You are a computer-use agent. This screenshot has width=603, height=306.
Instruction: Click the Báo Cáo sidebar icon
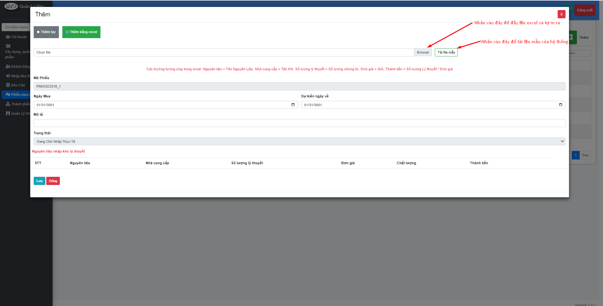(x=8, y=85)
